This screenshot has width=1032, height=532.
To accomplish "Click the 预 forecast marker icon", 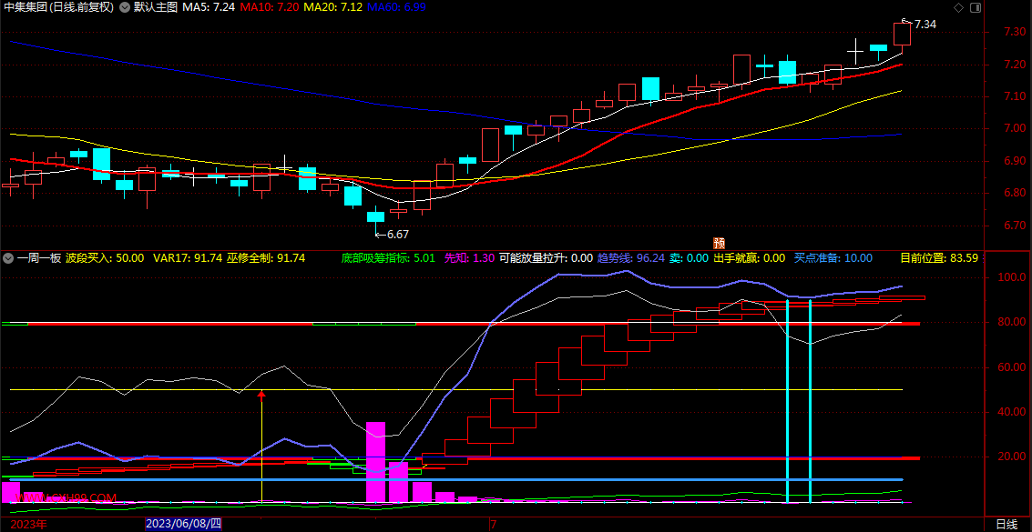I will pyautogui.click(x=720, y=242).
